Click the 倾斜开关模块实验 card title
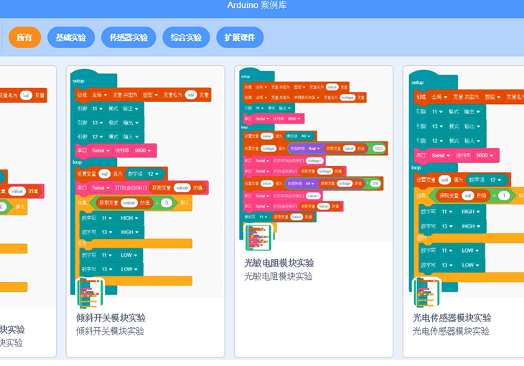This screenshot has height=366, width=524. (111, 317)
